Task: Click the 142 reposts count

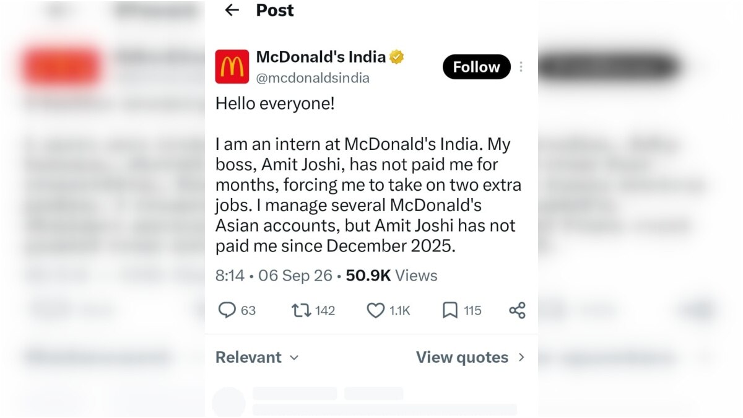Action: (325, 311)
